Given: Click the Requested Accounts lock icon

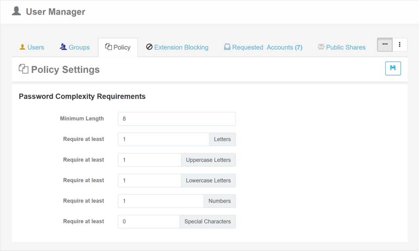Looking at the screenshot, I should point(227,47).
